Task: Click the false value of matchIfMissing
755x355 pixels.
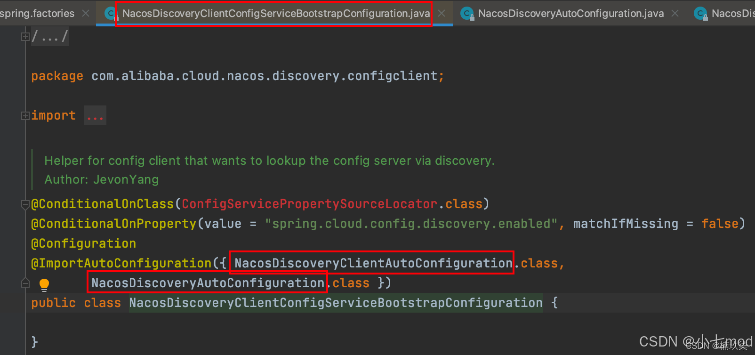Action: pyautogui.click(x=720, y=224)
